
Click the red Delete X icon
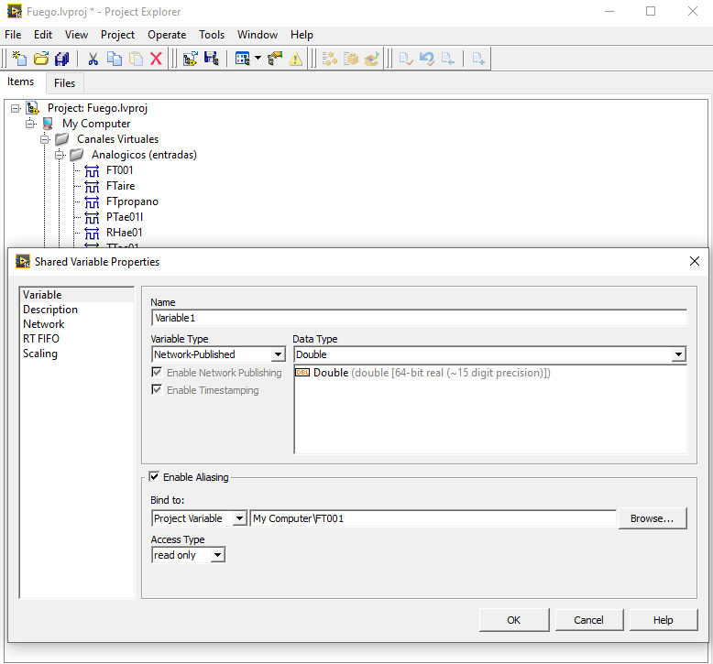coord(156,59)
